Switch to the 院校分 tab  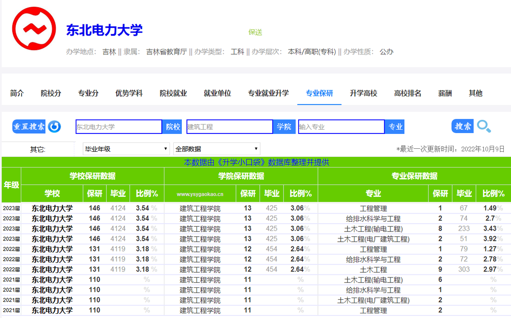tap(51, 93)
